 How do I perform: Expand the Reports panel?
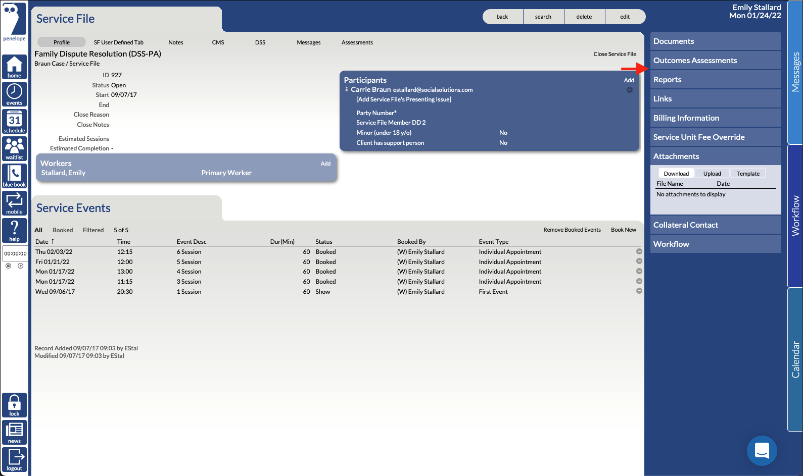click(716, 80)
